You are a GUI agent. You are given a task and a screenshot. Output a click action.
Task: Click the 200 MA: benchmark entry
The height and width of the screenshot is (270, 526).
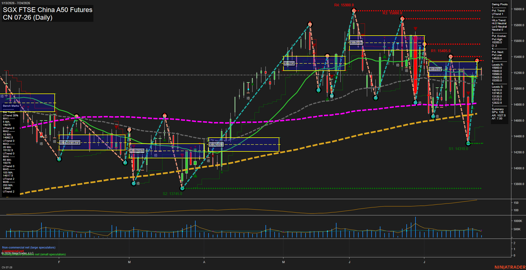pyautogui.click(x=8, y=185)
